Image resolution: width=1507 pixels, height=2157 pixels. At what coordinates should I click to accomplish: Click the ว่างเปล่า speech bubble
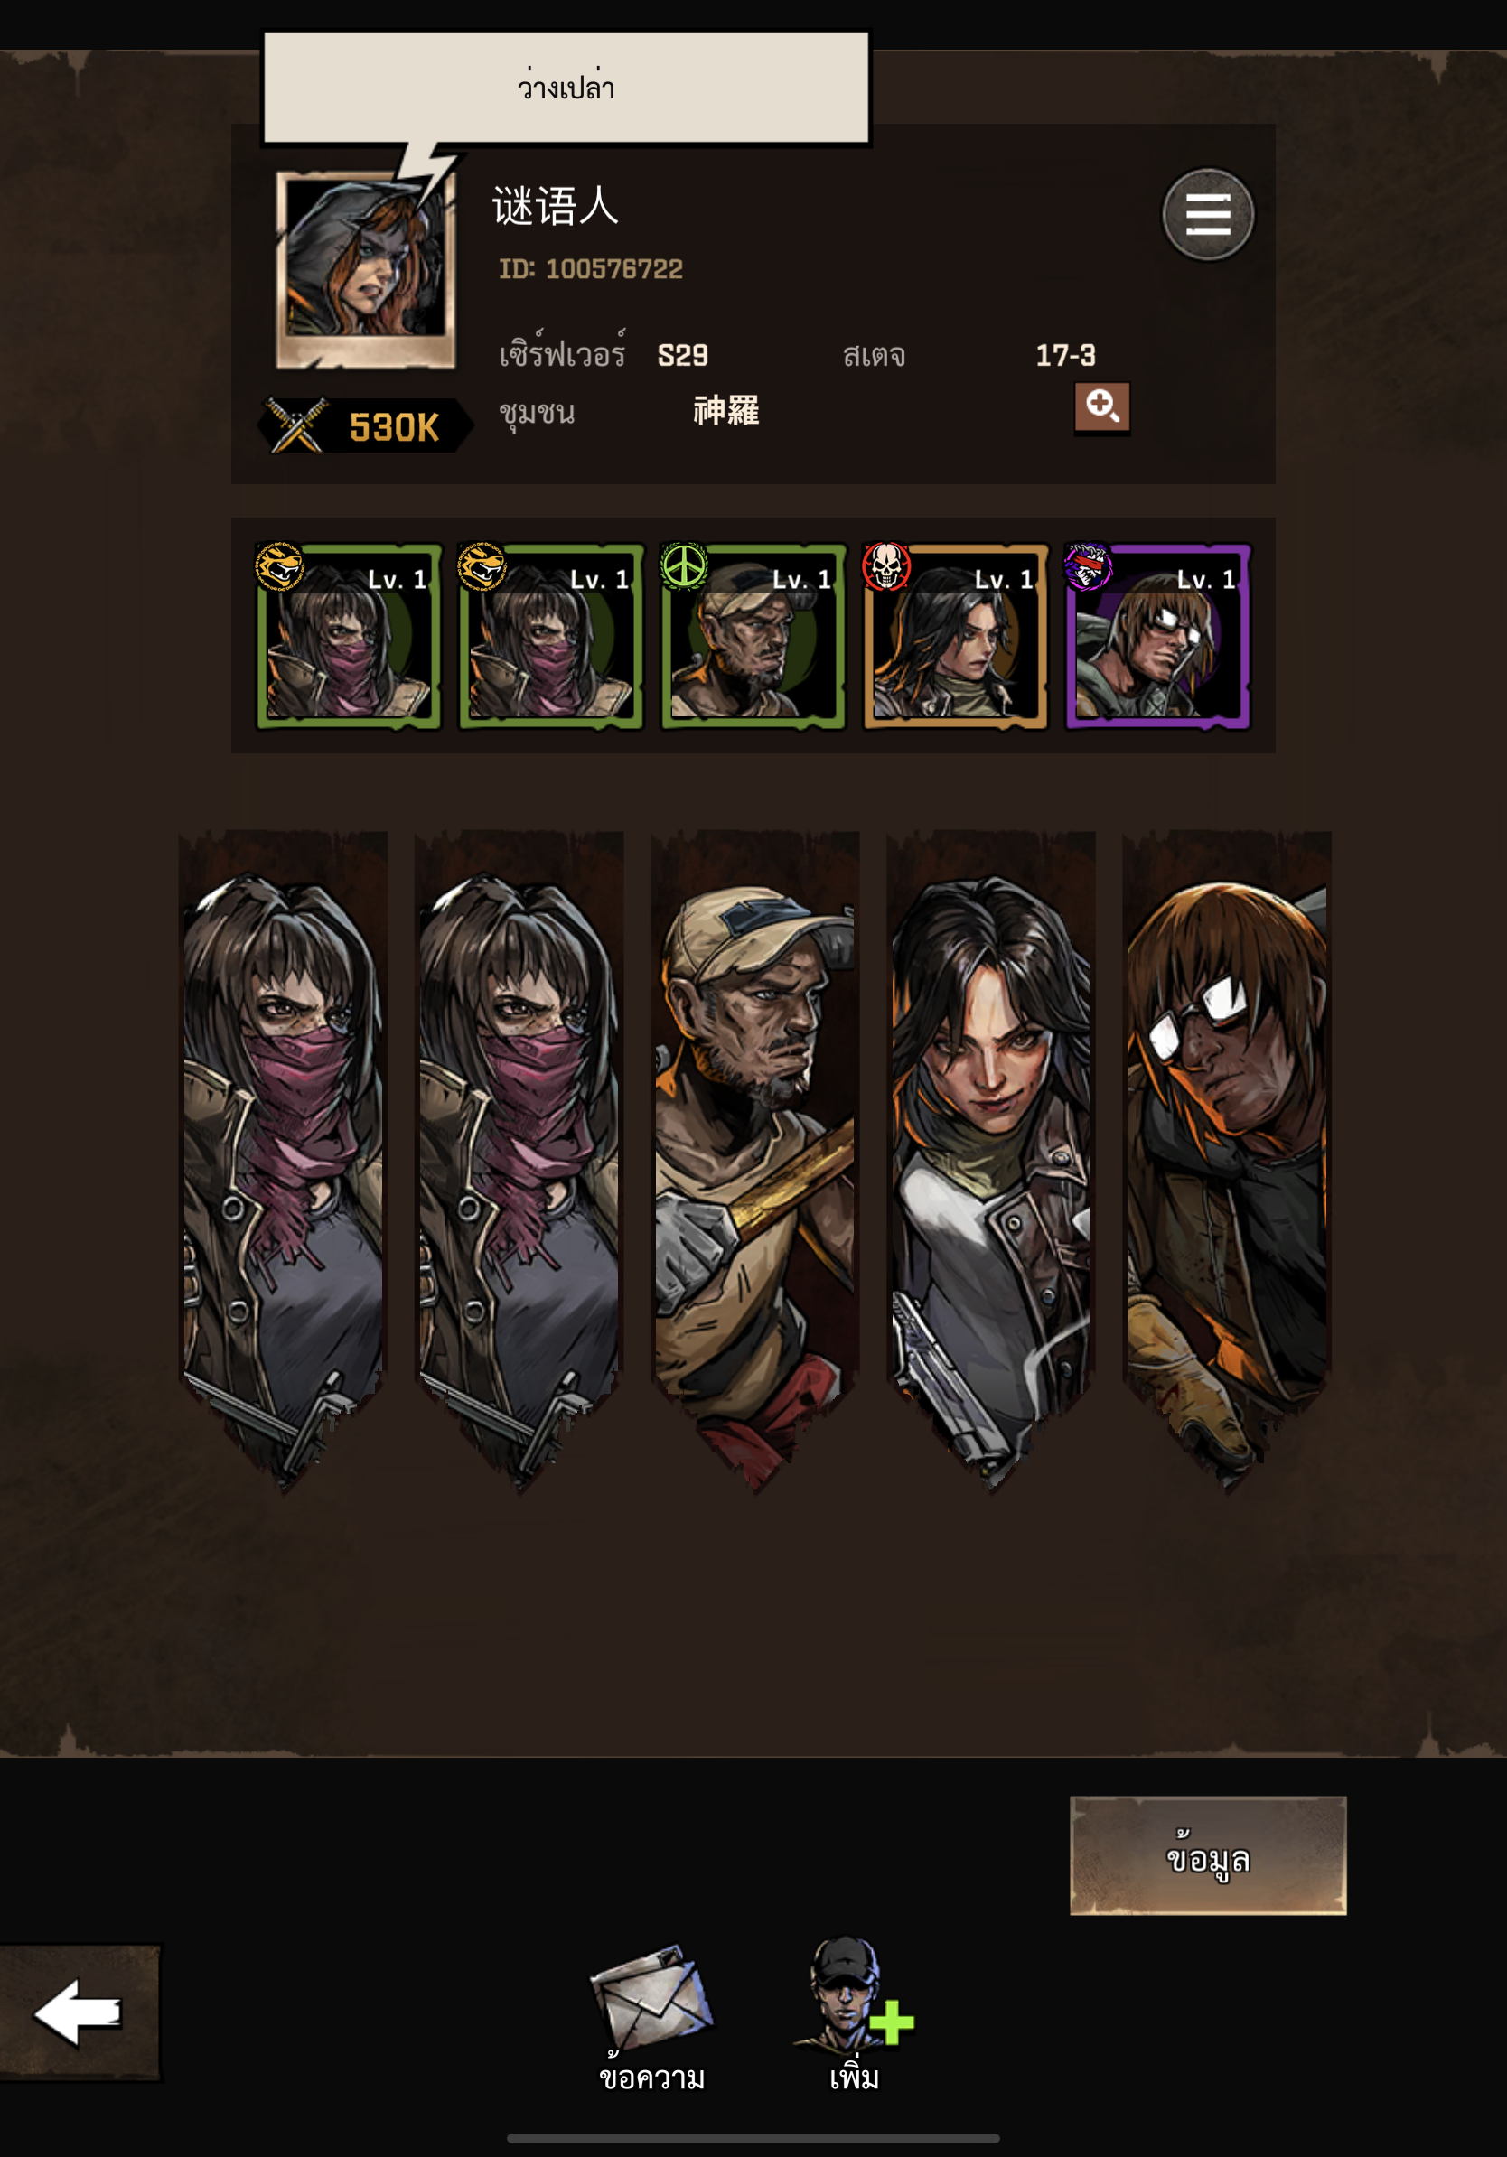(x=566, y=89)
